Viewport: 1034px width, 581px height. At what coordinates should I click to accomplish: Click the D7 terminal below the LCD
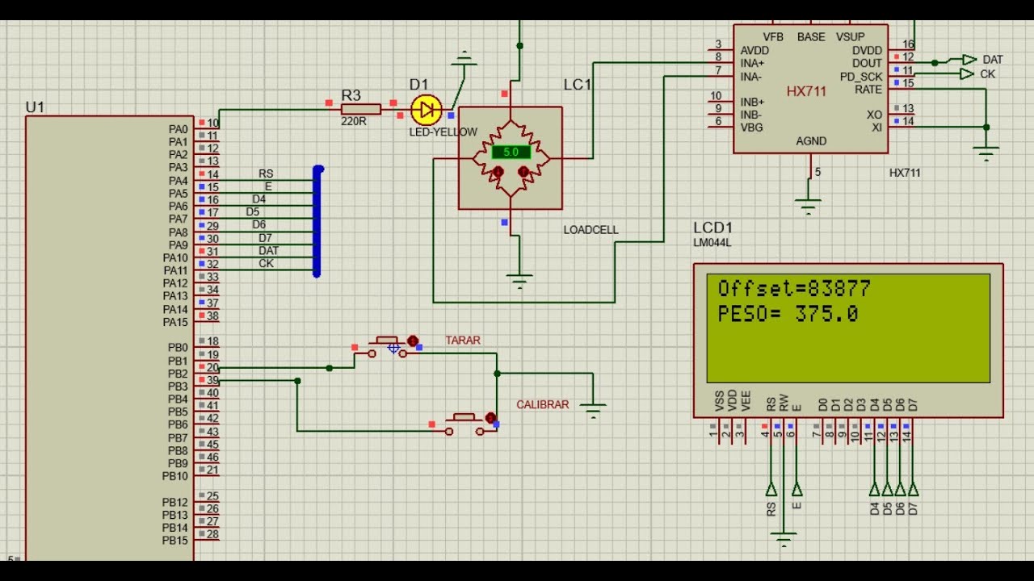(913, 489)
